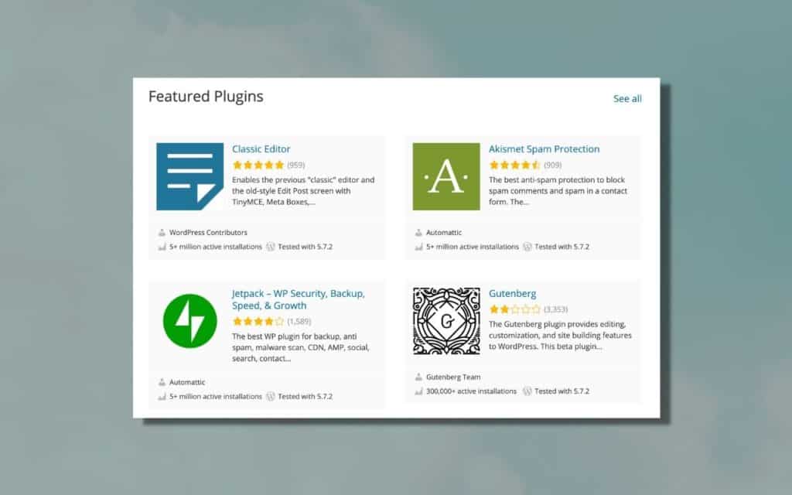Click Classic Editor star rating
This screenshot has height=495, width=792.
point(258,165)
